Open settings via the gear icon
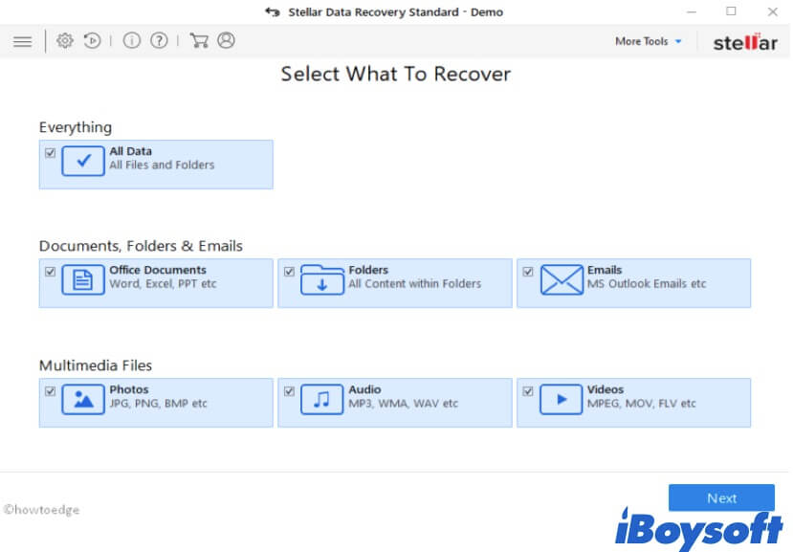 click(64, 41)
